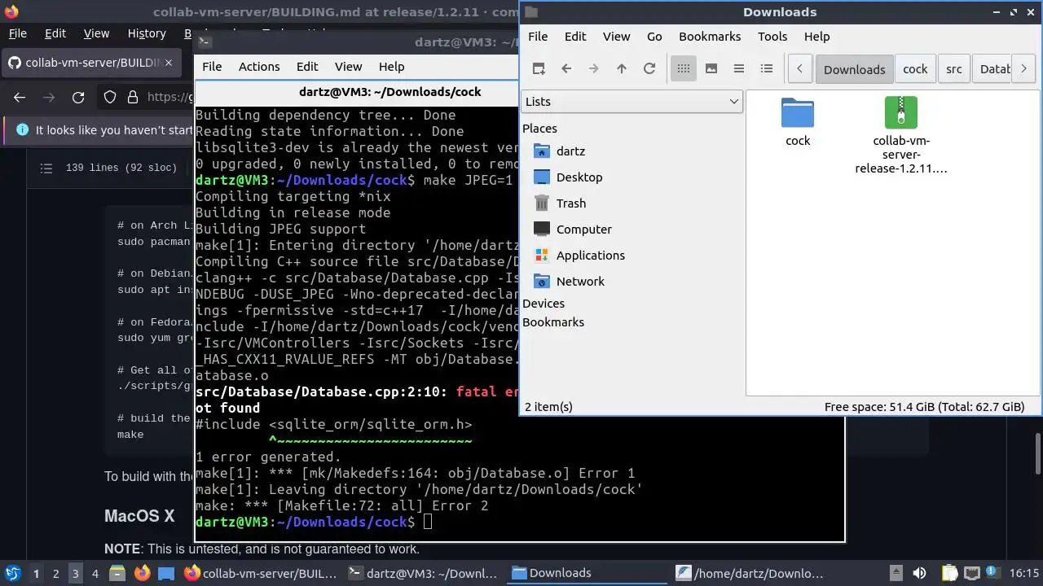Launch file manager from panel quicklaunch

[x=117, y=573]
